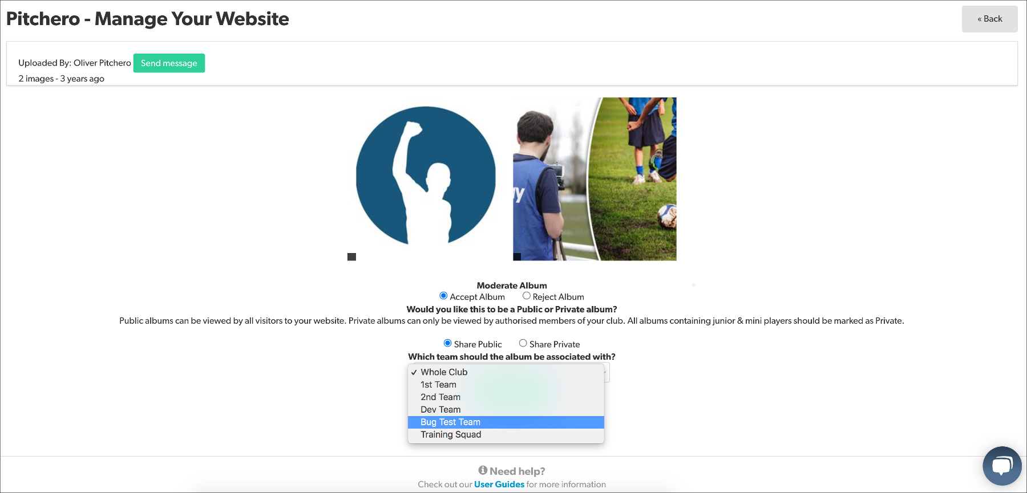This screenshot has height=493, width=1027.
Task: Click the small square marker on the football photo
Action: (x=517, y=257)
